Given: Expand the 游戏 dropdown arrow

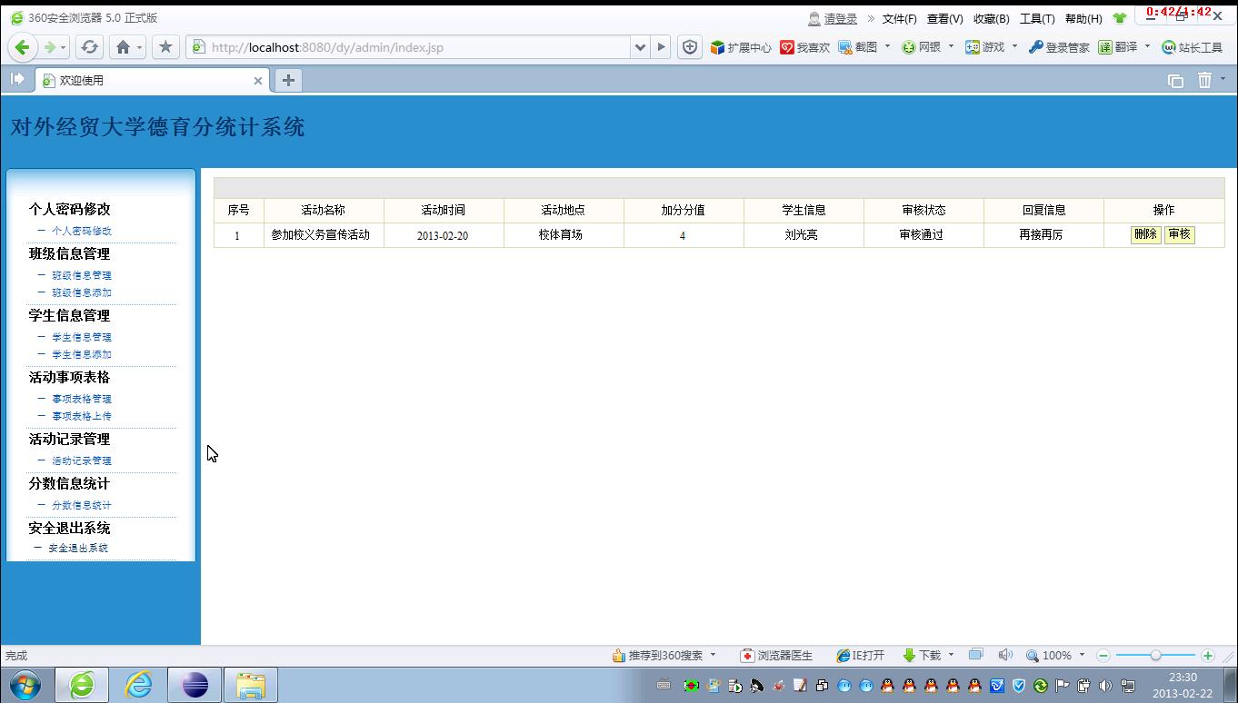Looking at the screenshot, I should [x=1015, y=46].
